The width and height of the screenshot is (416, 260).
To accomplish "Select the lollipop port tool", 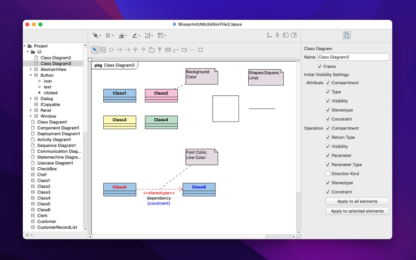I will (x=160, y=49).
